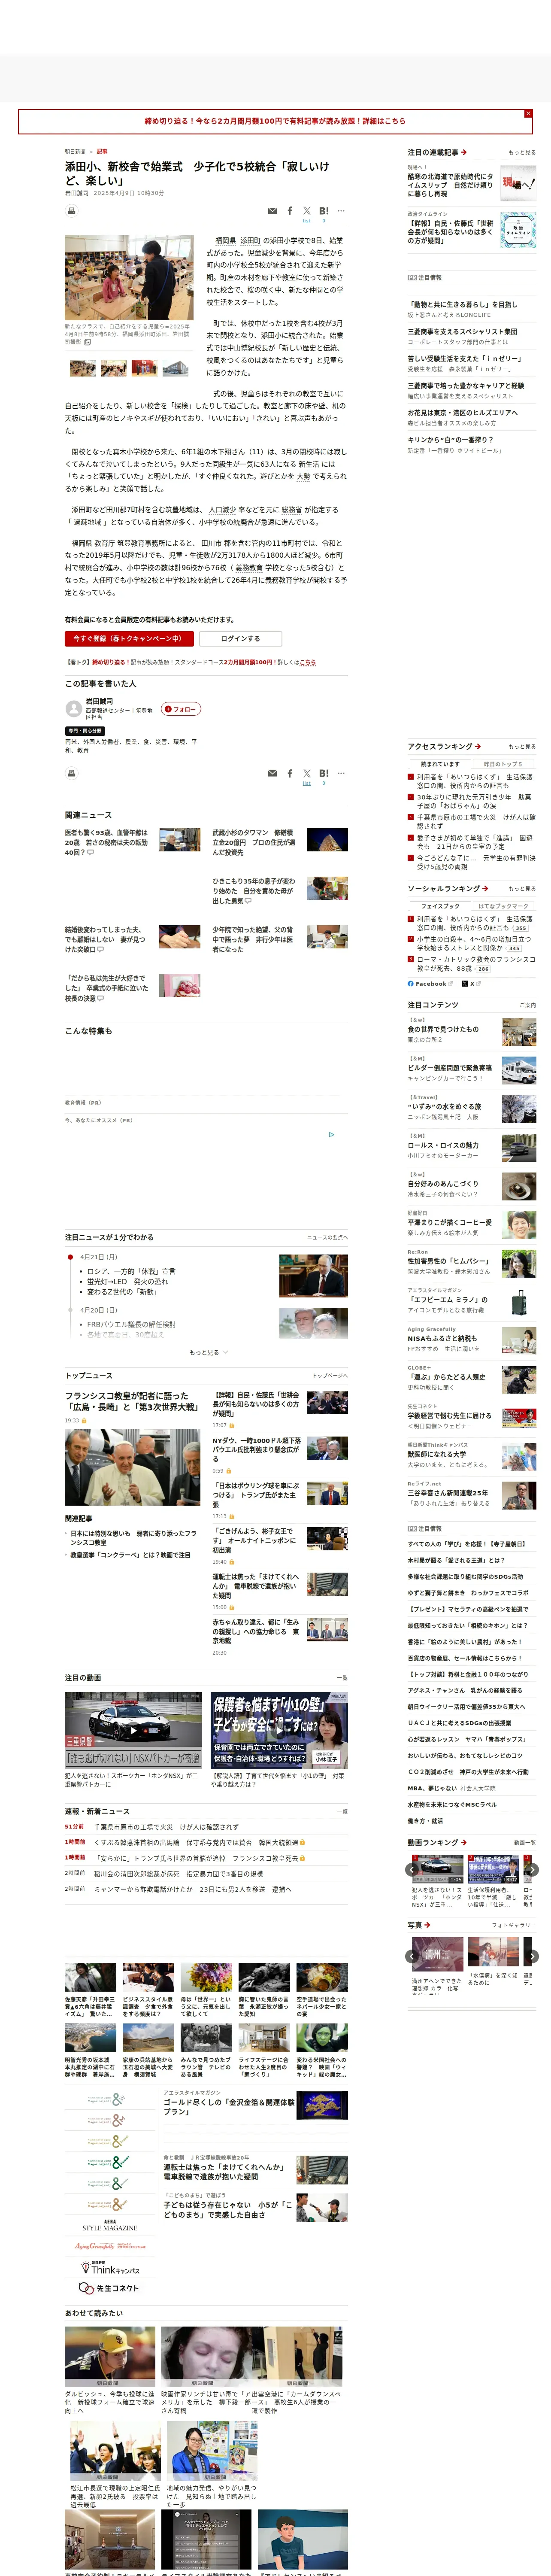Click ログインする button
The height and width of the screenshot is (2576, 551).
(240, 639)
